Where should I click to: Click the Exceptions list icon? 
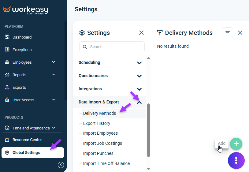pyautogui.click(x=7, y=50)
